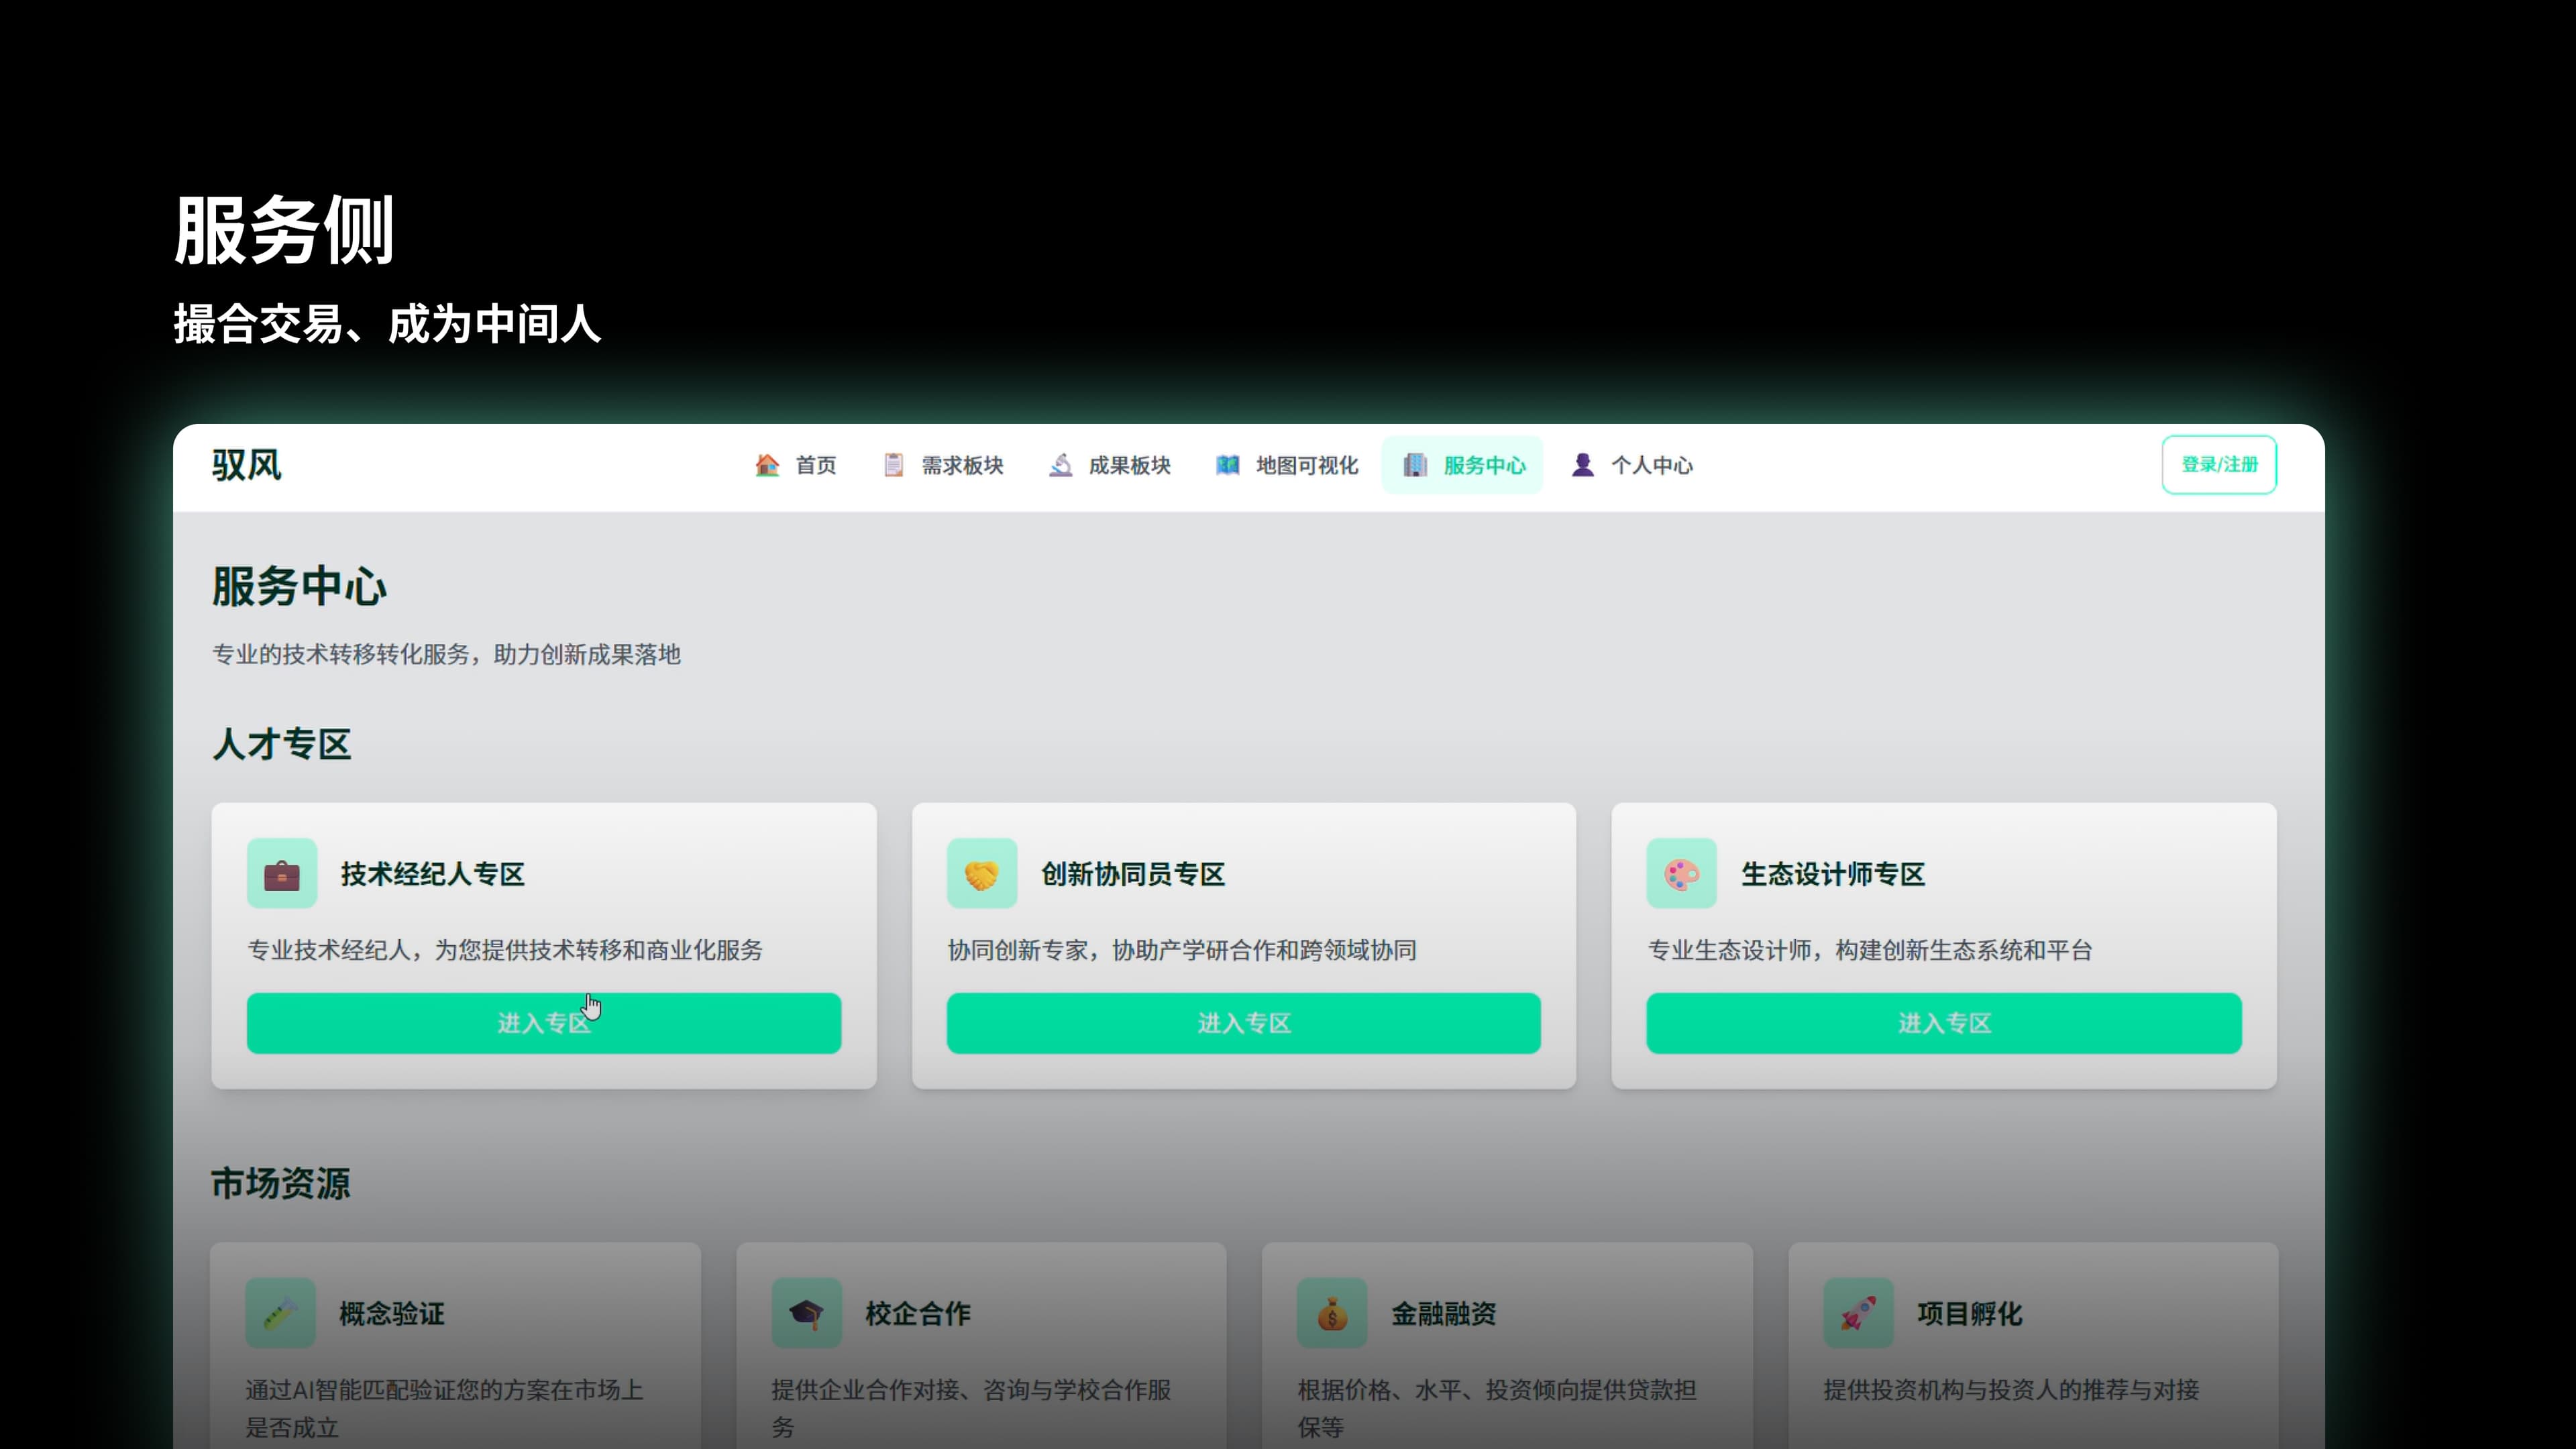
Task: Click 进入专区 under 技术经纪人专区
Action: 544,1023
